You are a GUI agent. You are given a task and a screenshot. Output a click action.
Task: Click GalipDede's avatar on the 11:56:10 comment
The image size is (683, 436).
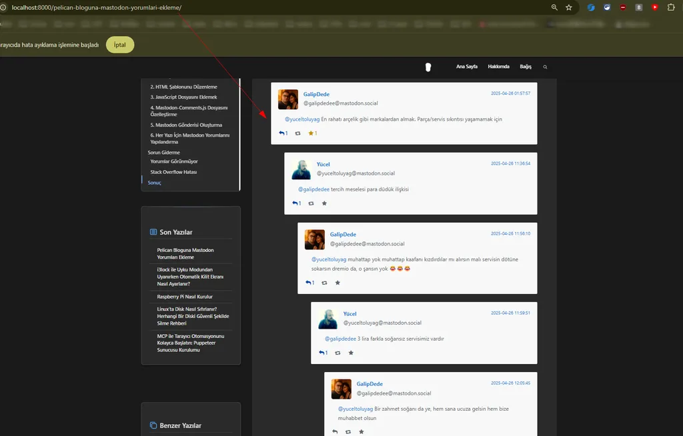[x=315, y=239]
